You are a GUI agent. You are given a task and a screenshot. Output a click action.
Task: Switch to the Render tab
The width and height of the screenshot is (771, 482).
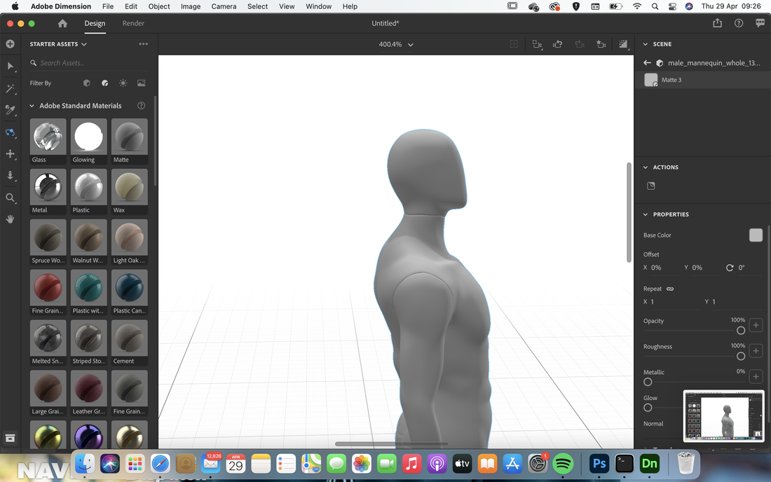pyautogui.click(x=133, y=23)
